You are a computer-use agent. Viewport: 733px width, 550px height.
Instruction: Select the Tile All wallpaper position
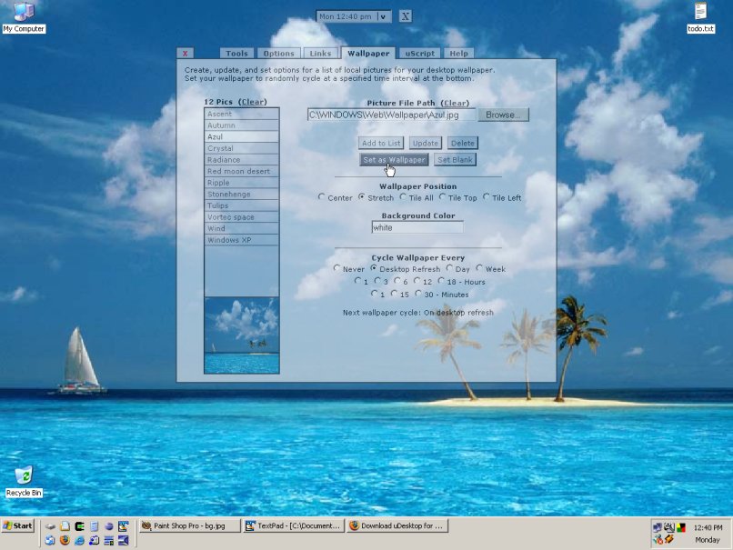tap(403, 197)
